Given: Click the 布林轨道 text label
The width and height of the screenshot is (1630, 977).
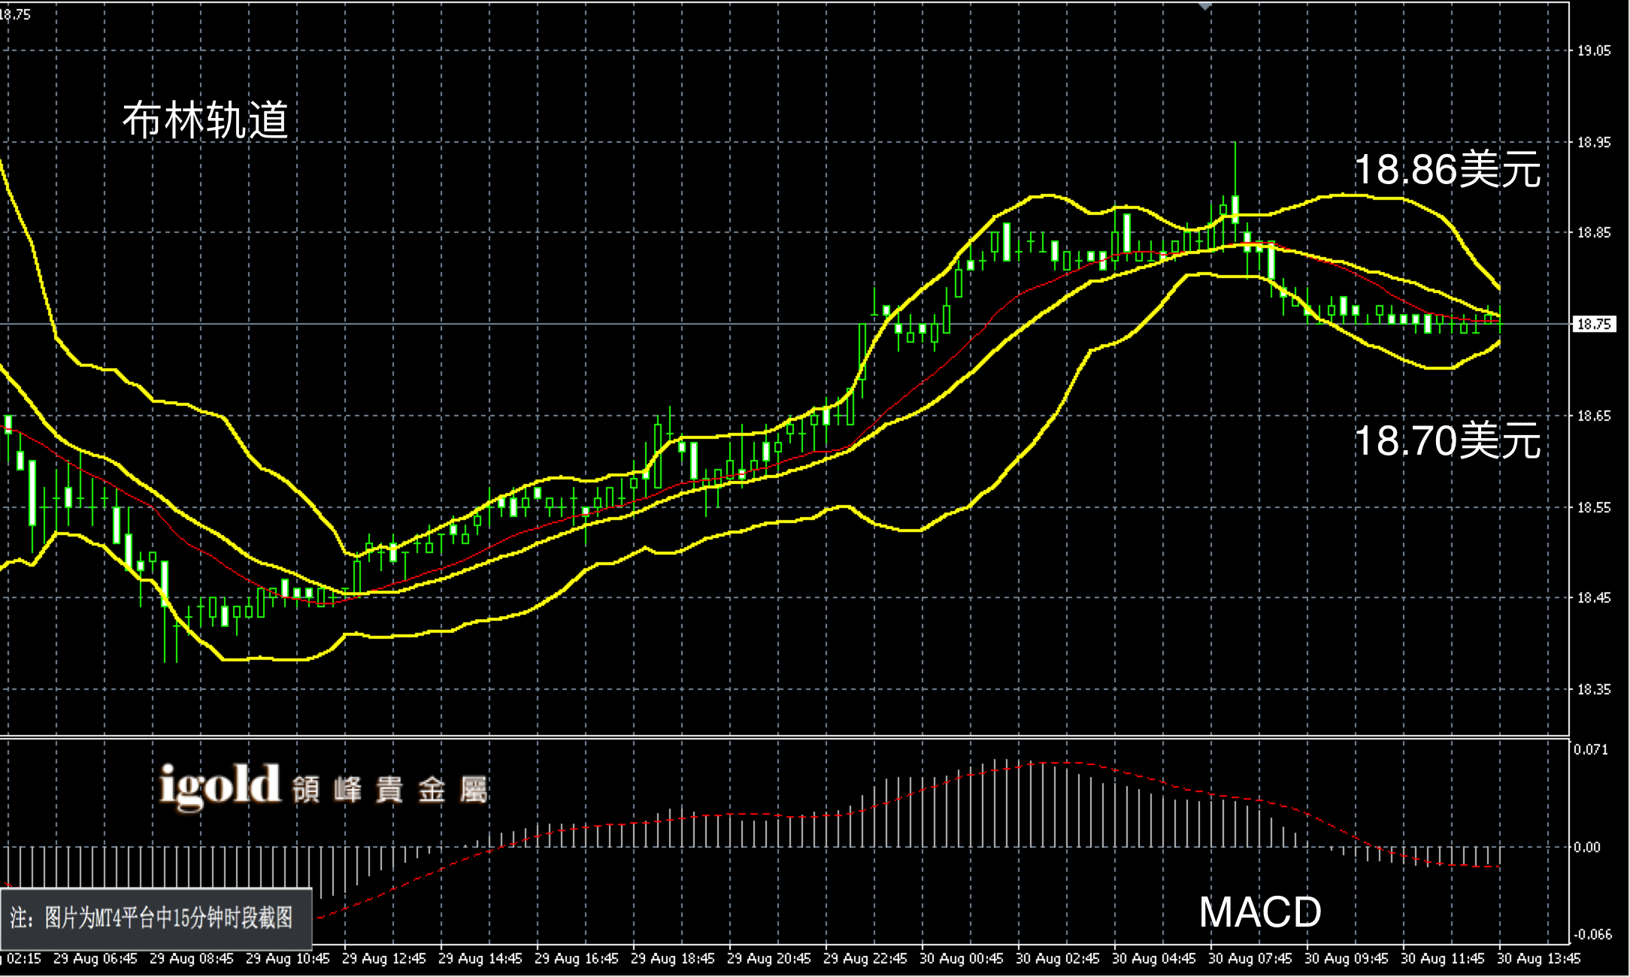Looking at the screenshot, I should point(205,119).
